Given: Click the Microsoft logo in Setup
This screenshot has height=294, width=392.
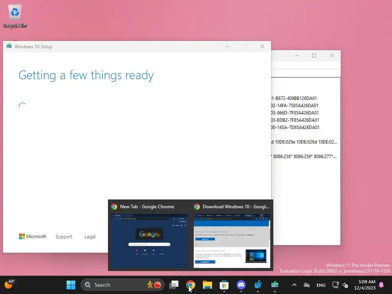Looking at the screenshot, I should point(33,236).
